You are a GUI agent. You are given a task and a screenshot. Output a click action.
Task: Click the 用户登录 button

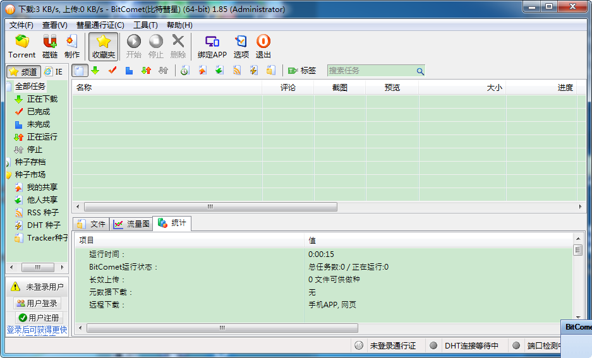[x=37, y=303]
